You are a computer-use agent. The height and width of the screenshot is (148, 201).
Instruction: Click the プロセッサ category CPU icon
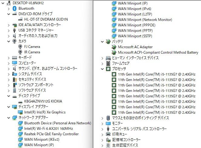(x=108, y=69)
